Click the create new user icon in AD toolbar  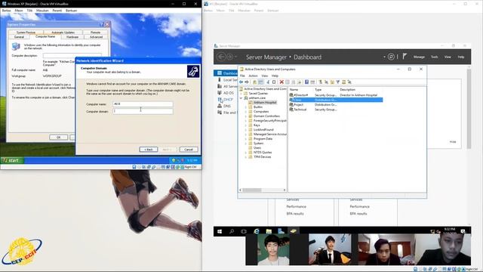(x=320, y=82)
